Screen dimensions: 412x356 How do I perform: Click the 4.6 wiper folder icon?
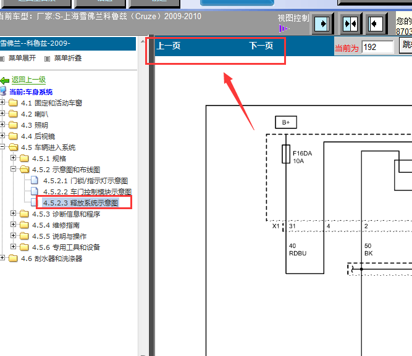13,258
